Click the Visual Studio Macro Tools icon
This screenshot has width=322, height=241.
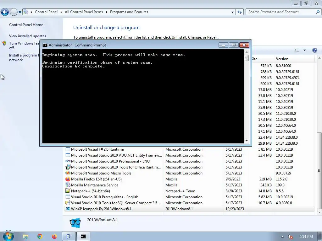(x=68, y=173)
